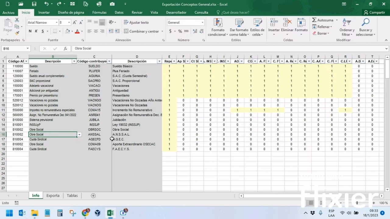
Task: Open the font name dropdown Arial Narrow
Action: coord(56,23)
